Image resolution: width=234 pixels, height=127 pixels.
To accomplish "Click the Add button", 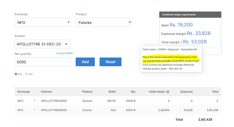I will 85,62.
